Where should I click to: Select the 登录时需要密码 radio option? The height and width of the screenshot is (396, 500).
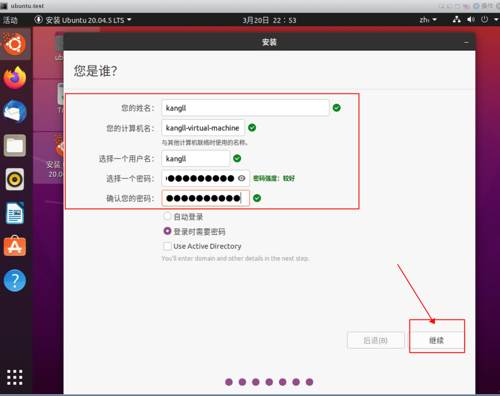[x=167, y=231]
